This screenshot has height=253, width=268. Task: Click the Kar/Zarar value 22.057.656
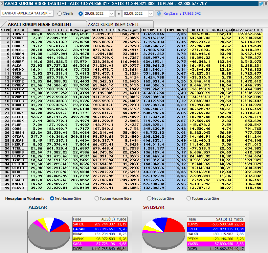click(x=248, y=34)
